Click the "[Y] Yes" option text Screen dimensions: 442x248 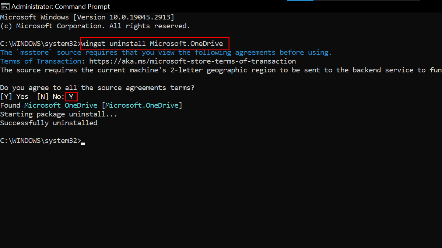tap(14, 97)
